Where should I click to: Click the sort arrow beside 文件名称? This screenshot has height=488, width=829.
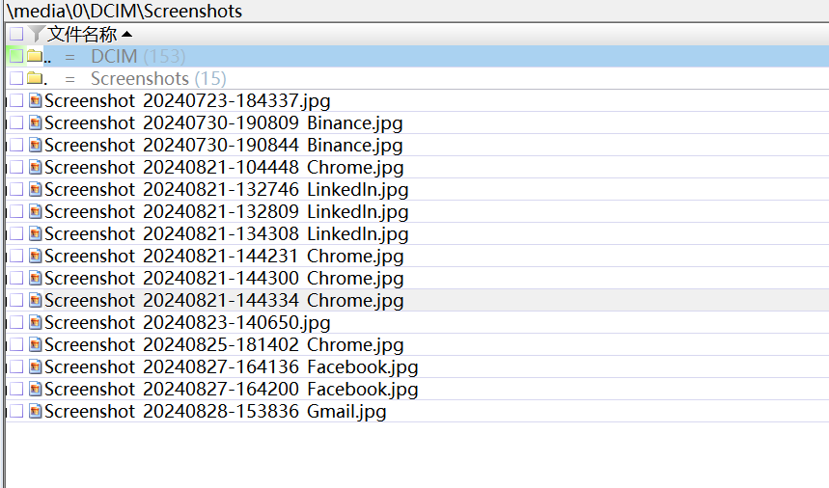coord(126,35)
